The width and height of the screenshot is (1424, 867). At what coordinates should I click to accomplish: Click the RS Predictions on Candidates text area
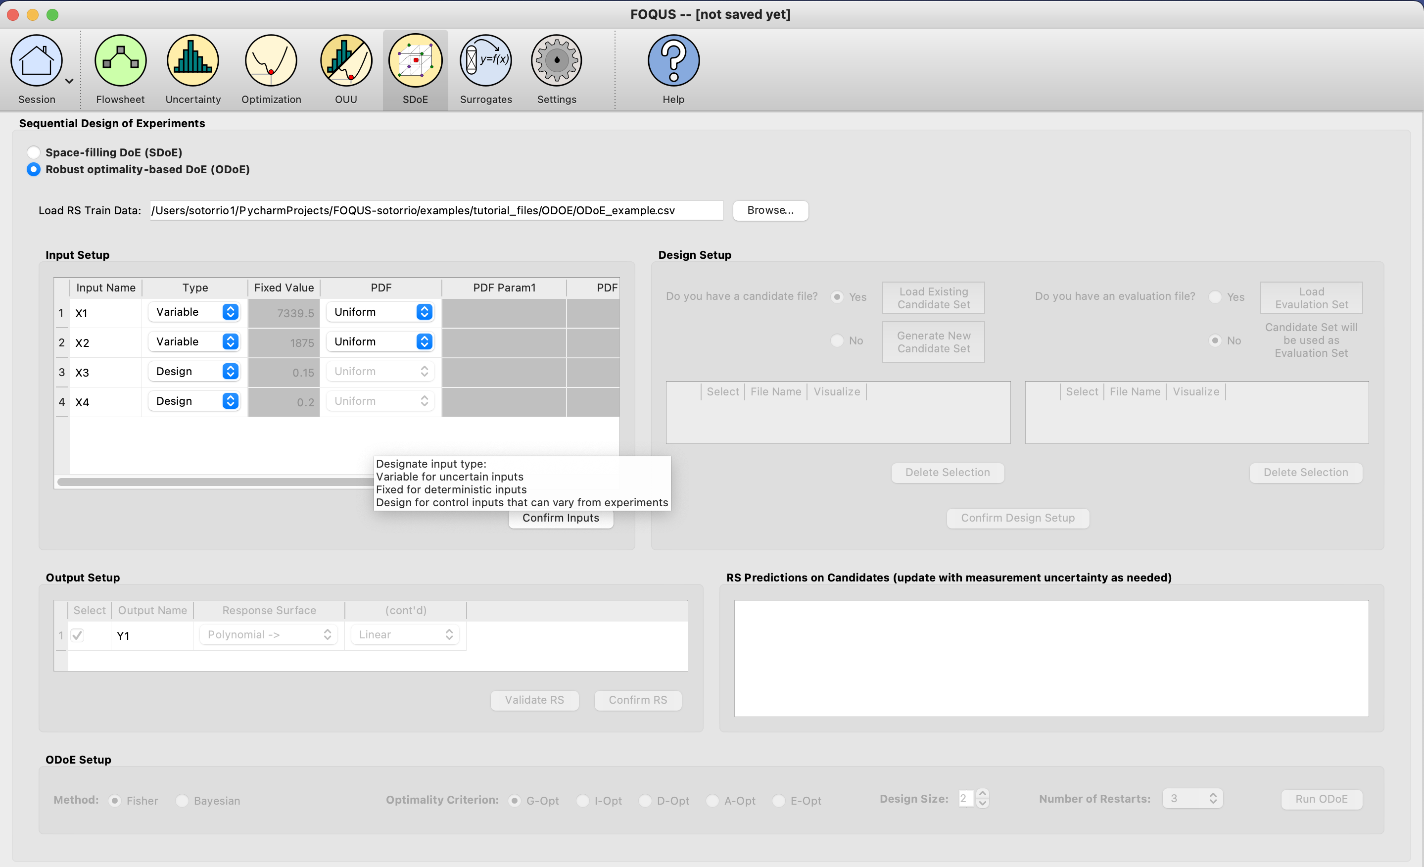[x=1051, y=658]
